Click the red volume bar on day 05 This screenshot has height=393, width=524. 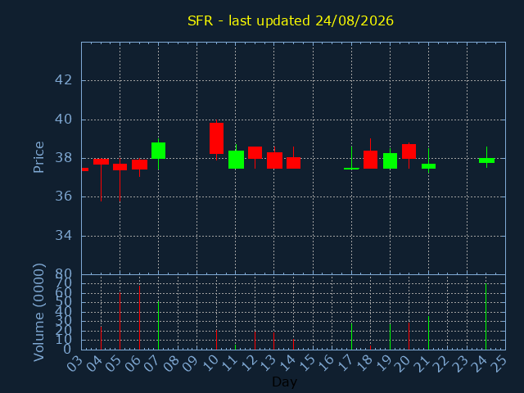click(x=120, y=321)
